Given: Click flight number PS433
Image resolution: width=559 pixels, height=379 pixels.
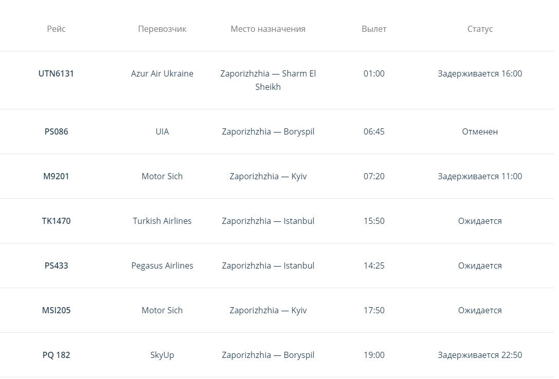Looking at the screenshot, I should coord(56,266).
